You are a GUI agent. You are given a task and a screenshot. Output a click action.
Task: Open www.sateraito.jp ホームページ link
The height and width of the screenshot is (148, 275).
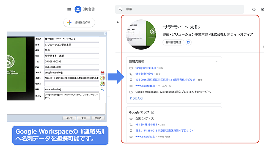(145, 86)
